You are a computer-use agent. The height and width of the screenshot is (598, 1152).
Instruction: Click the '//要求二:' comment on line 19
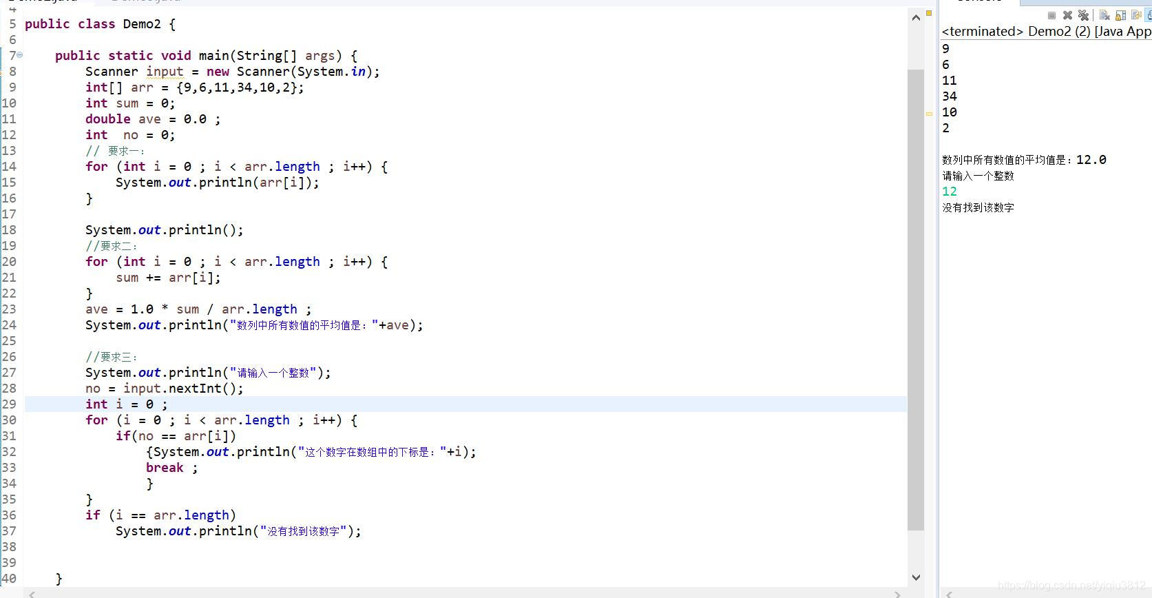[x=112, y=246]
